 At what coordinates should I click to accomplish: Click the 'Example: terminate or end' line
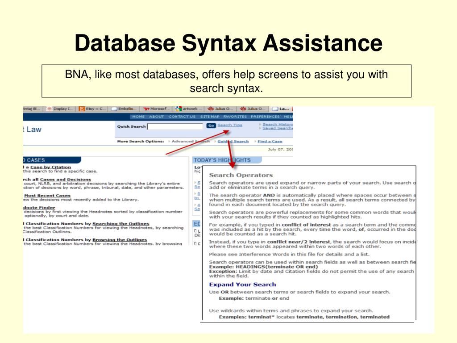(254, 298)
